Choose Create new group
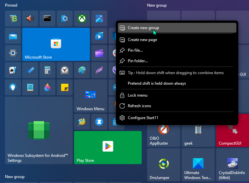Viewport: 249px width, 183px height. click(x=177, y=28)
